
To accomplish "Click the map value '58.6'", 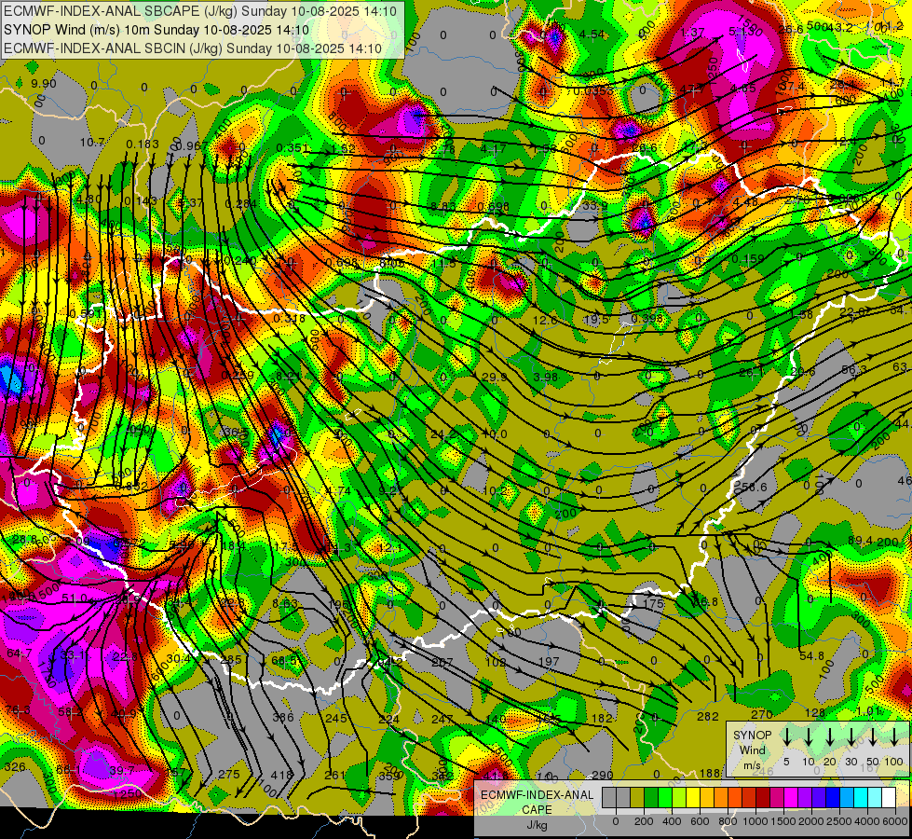I will (755, 487).
